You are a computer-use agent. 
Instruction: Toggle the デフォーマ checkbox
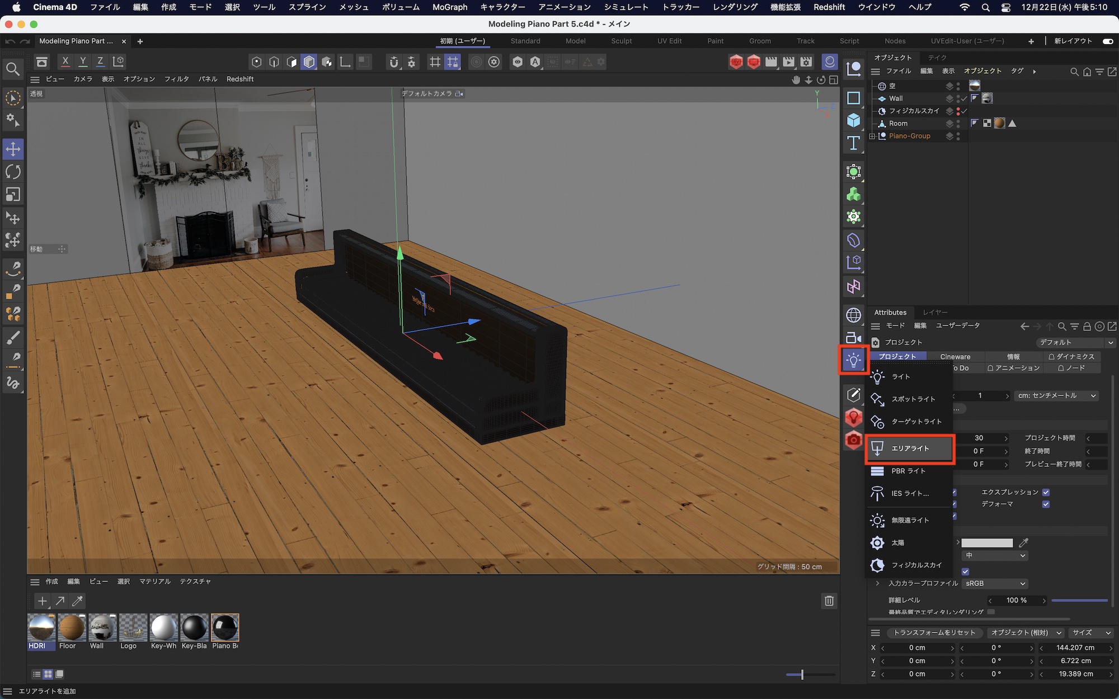click(x=1046, y=504)
